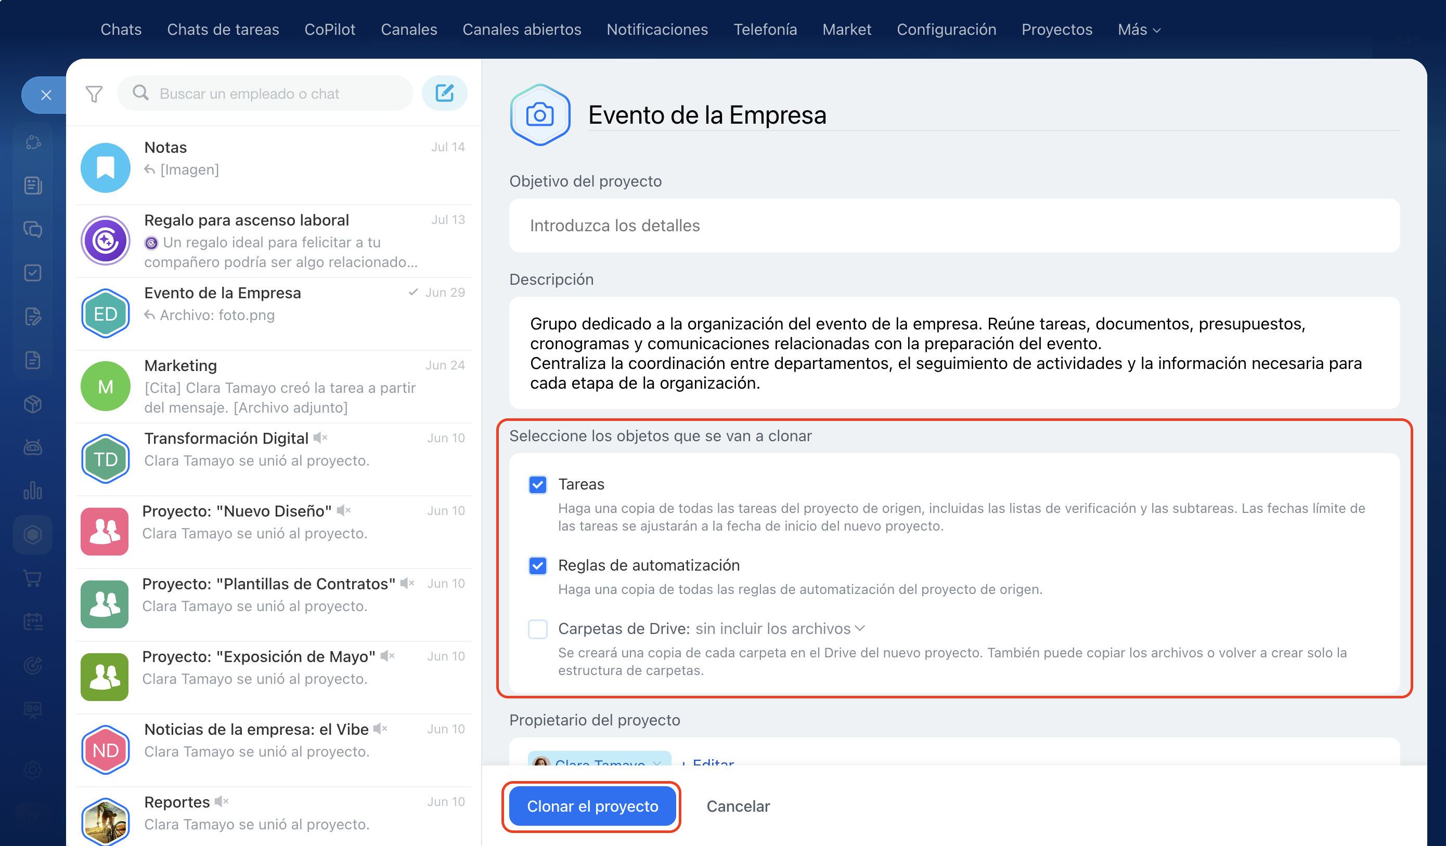Open the Reportes chat
This screenshot has height=846, width=1446.
click(274, 816)
